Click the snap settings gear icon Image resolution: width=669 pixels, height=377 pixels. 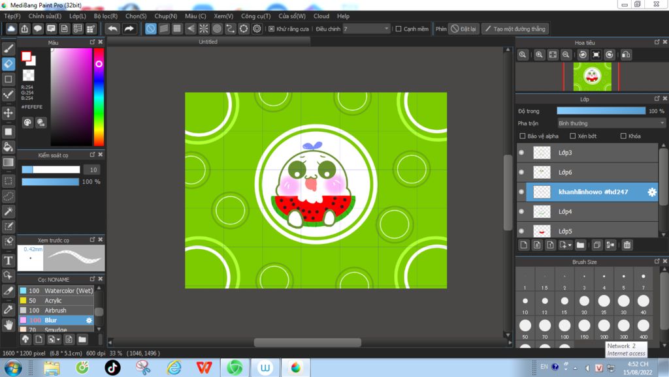tap(257, 29)
